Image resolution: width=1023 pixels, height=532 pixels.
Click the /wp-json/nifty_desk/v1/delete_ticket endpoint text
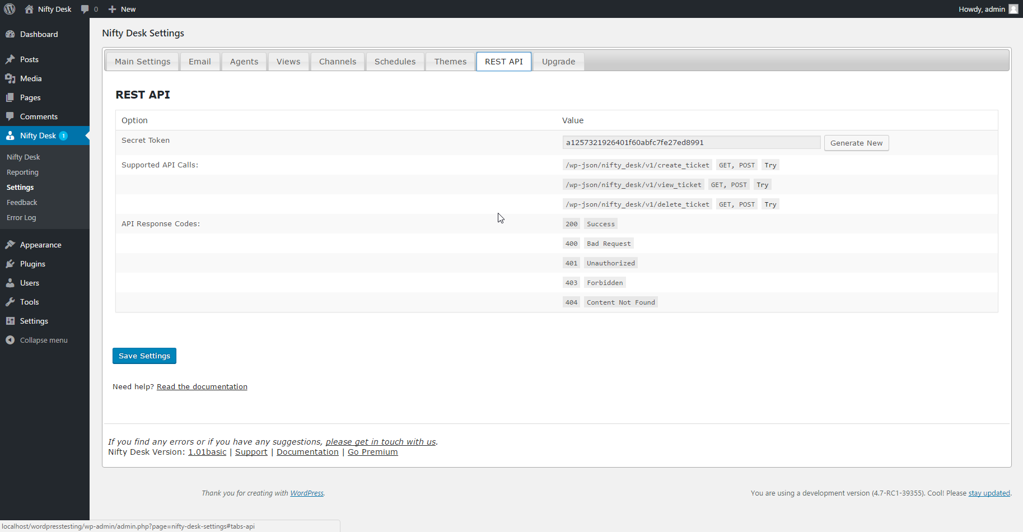point(637,204)
